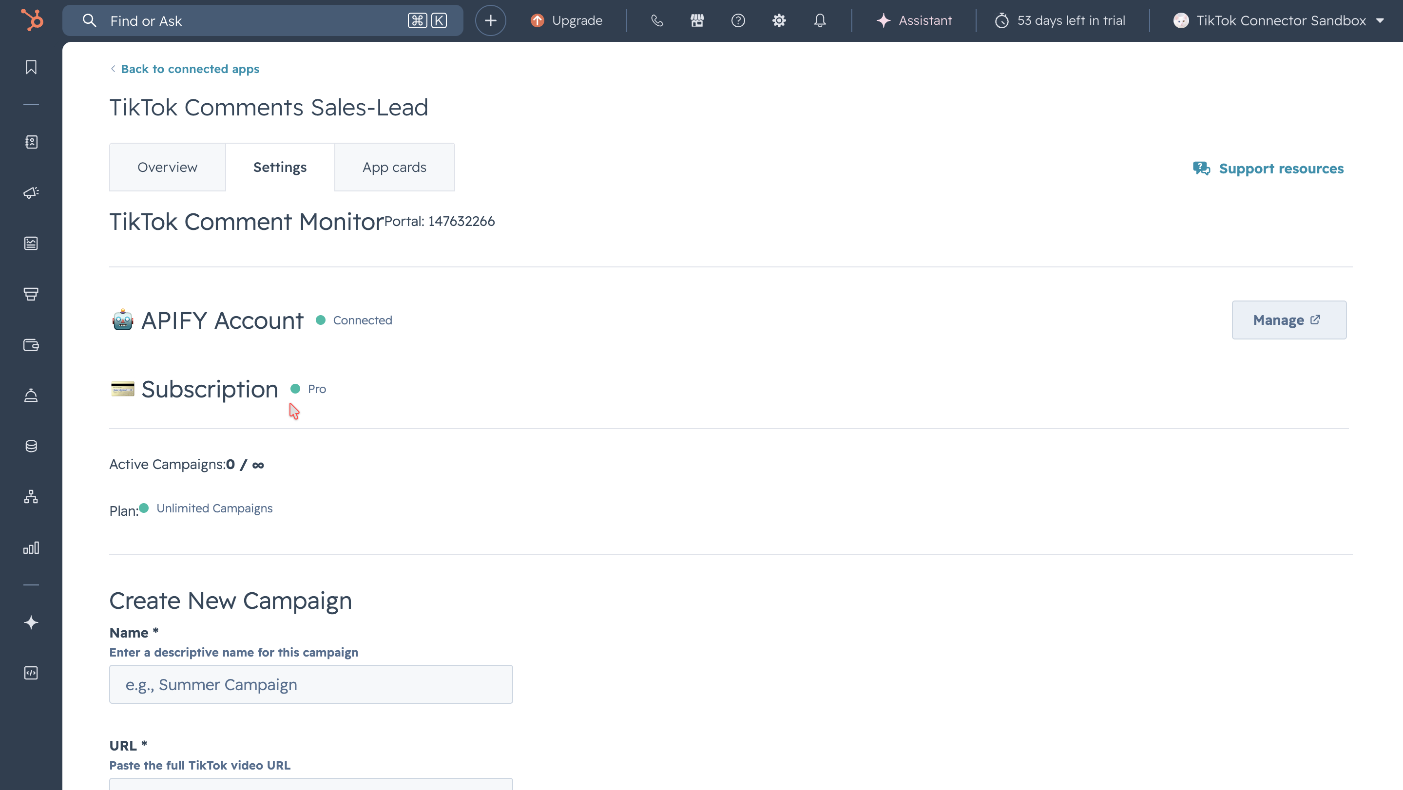Open the Commerce wallet sidebar icon
Viewport: 1403px width, 790px height.
[x=31, y=345]
